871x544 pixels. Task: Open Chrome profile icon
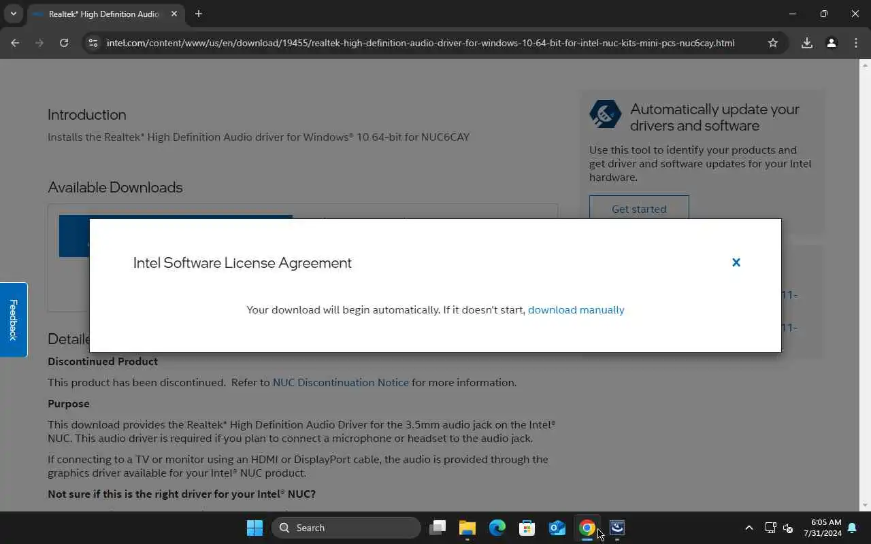(x=832, y=43)
